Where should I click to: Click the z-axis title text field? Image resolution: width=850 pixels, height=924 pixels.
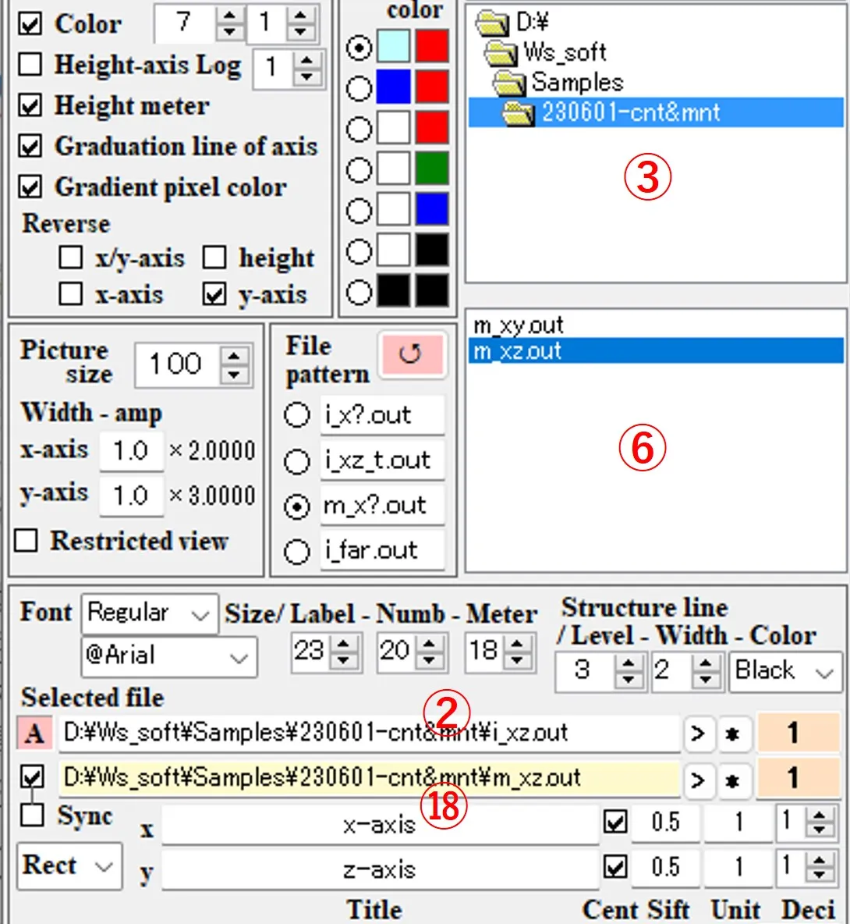(x=381, y=870)
